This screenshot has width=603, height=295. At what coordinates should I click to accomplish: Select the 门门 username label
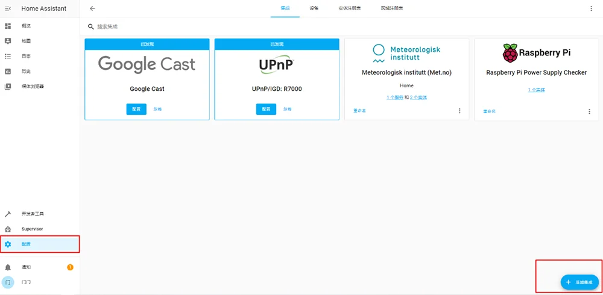click(x=26, y=282)
